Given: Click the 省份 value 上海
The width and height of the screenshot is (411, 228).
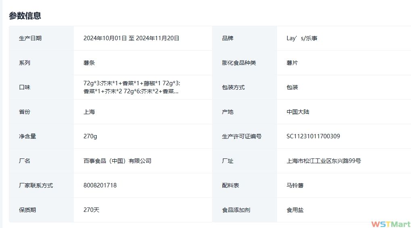Looking at the screenshot, I should tap(89, 112).
